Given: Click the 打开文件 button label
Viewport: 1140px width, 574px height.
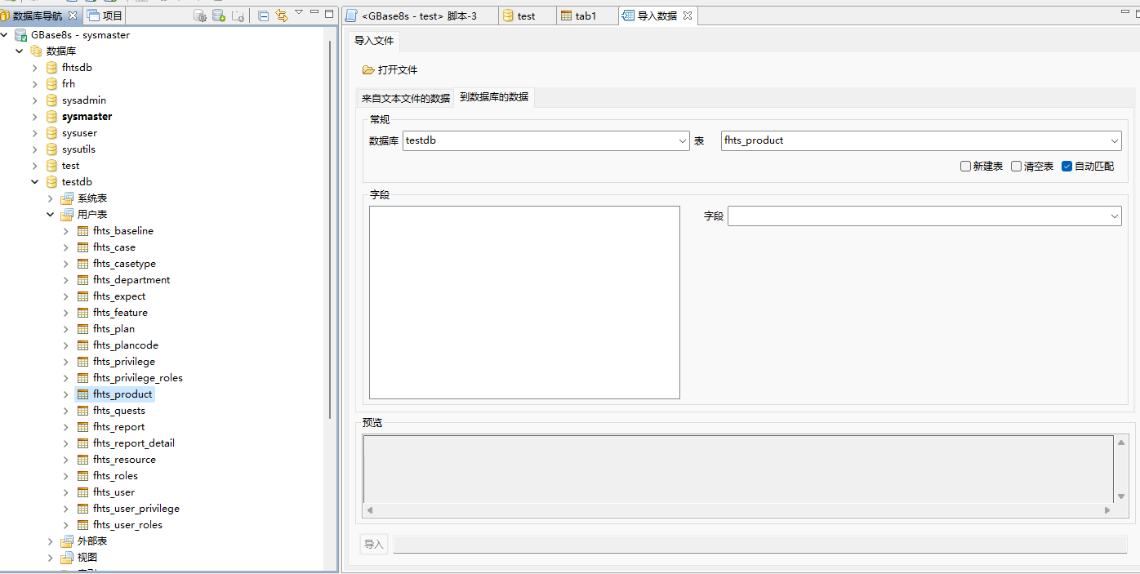Looking at the screenshot, I should pos(398,70).
